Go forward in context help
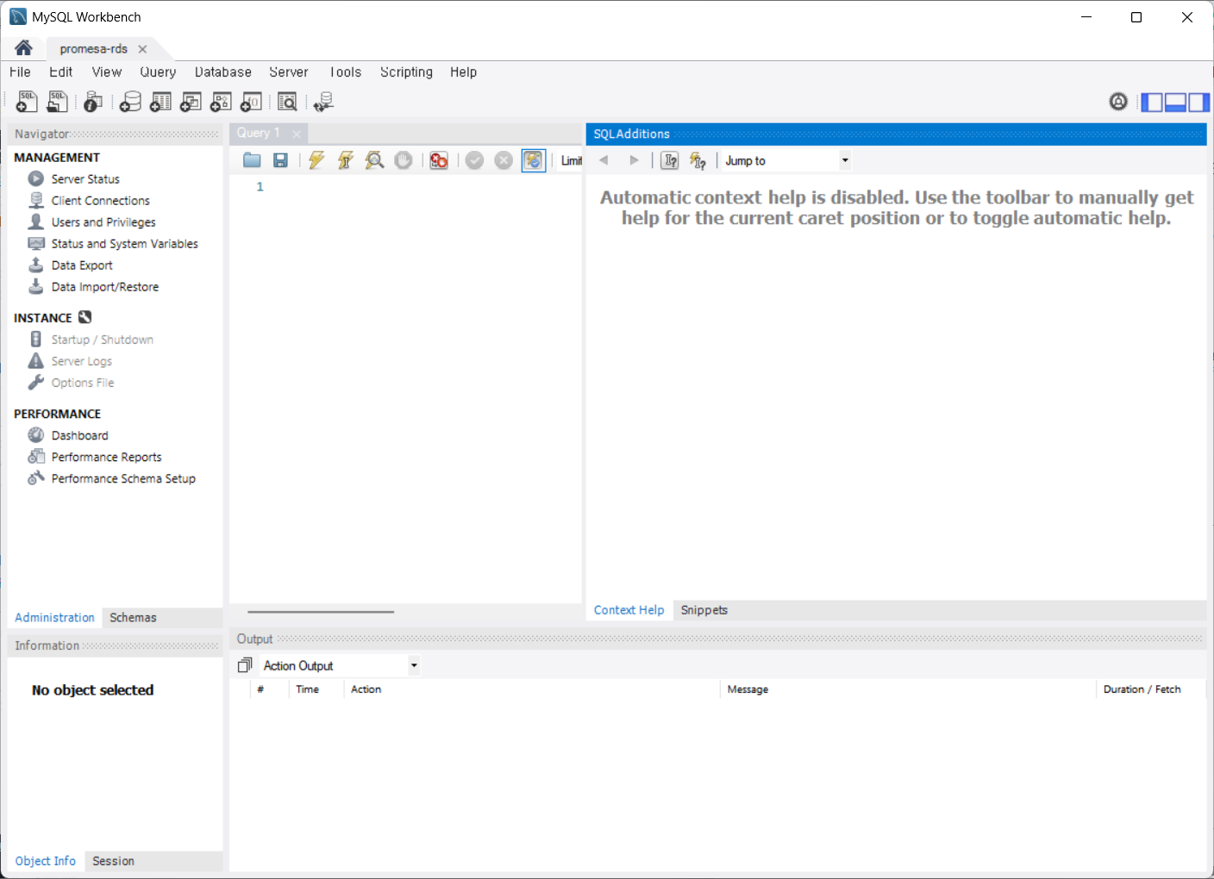Screen dimensions: 1214x879 pos(635,160)
